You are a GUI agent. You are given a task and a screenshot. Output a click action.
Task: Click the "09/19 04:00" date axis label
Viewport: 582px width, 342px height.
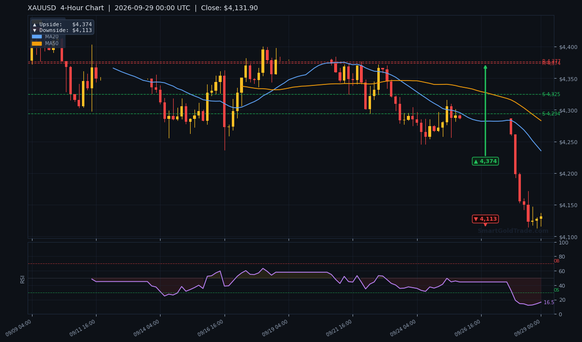tap(276, 328)
